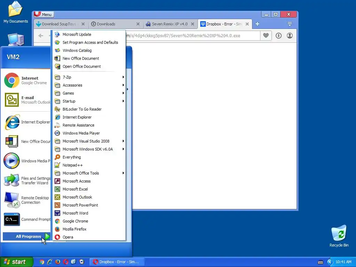This screenshot has width=356, height=267.
Task: Open Google Chrome from programs list
Action: (89, 221)
